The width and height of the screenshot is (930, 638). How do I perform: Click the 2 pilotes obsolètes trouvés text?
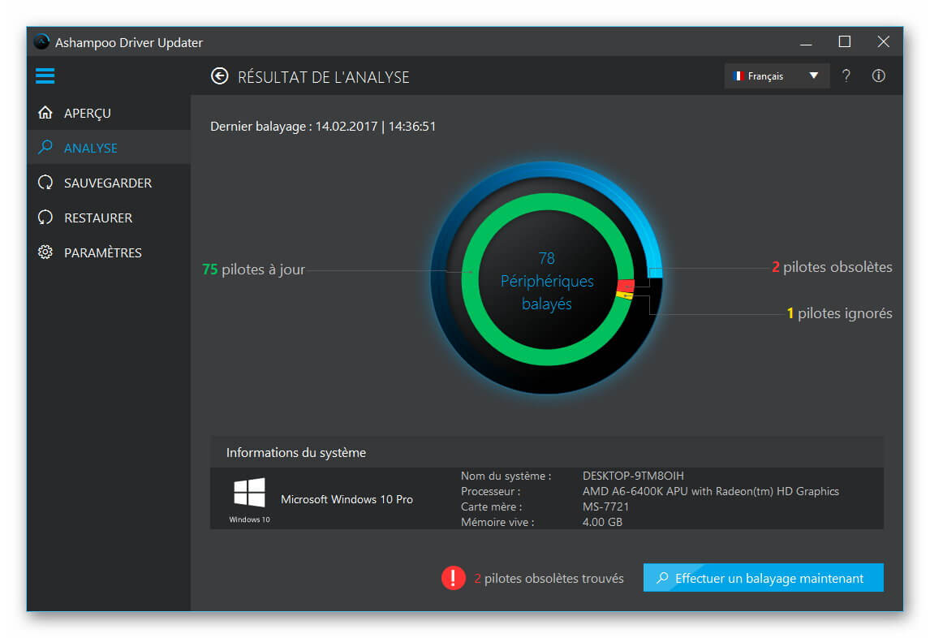pos(549,578)
